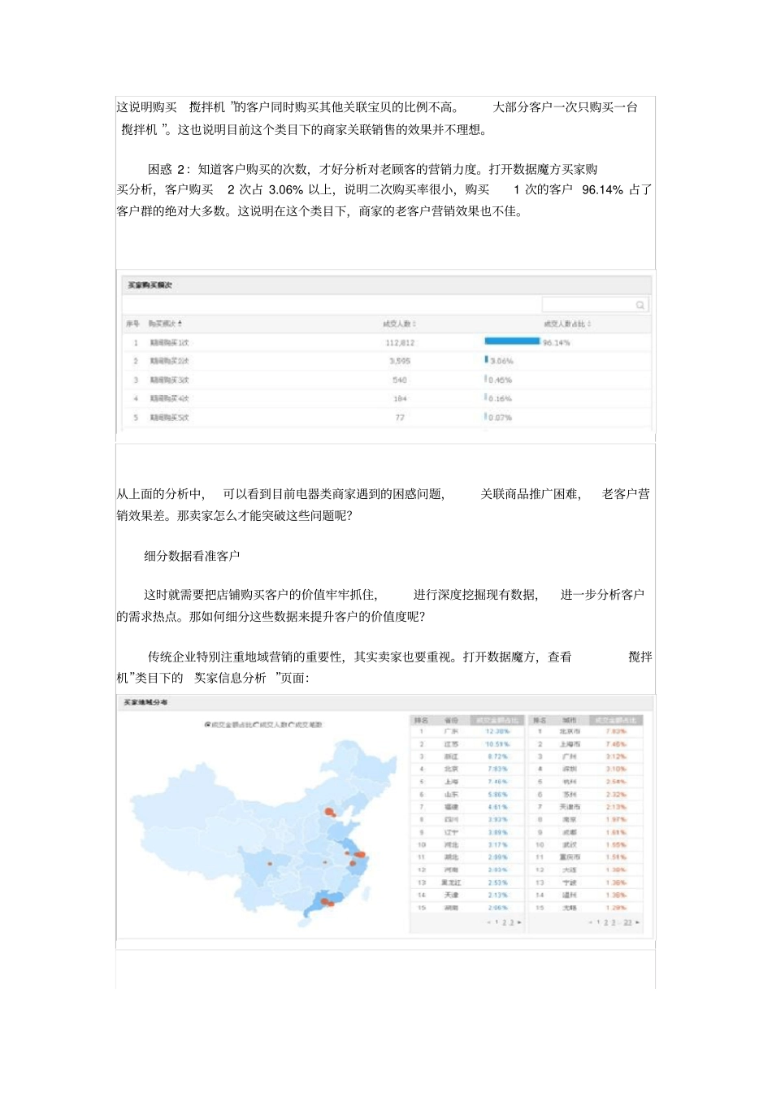Image resolution: width=772 pixels, height=1093 pixels.
Task: Click the orange Beijing marker on the map
Action: tap(330, 811)
